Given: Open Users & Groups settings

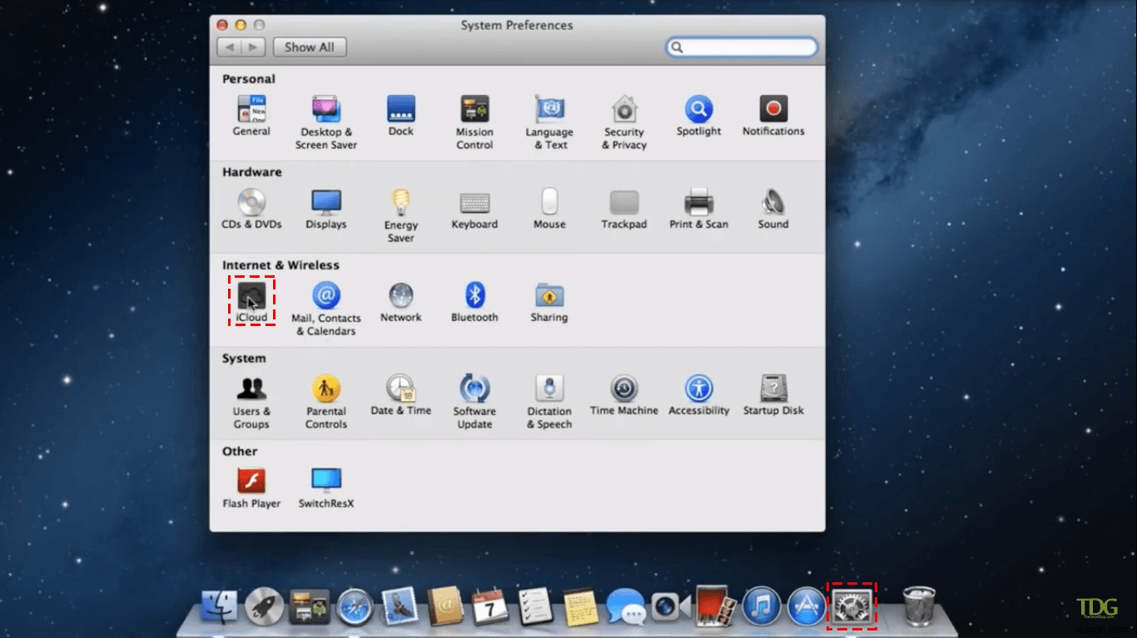Looking at the screenshot, I should pos(251,388).
